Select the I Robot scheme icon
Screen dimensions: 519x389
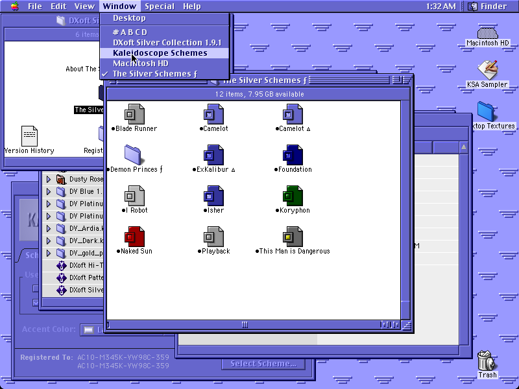click(134, 196)
